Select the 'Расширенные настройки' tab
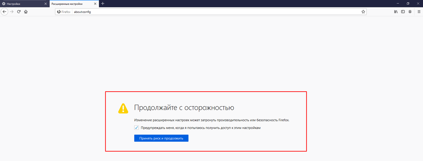The width and height of the screenshot is (423, 161). pyautogui.click(x=70, y=4)
